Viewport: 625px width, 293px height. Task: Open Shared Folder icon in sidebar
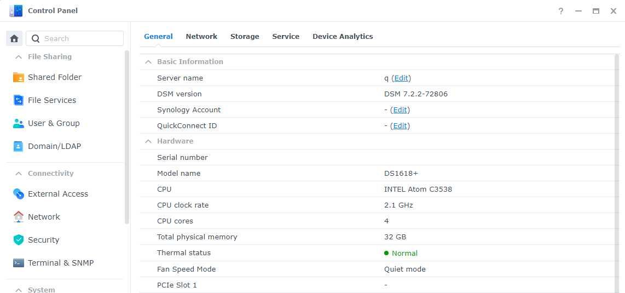click(19, 77)
